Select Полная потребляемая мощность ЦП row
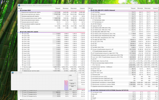Image resolution: width=159 pixels, height=100 pixels. [x=123, y=49]
